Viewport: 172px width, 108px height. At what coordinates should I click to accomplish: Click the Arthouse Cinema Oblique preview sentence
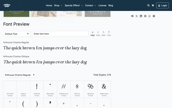click(x=45, y=62)
